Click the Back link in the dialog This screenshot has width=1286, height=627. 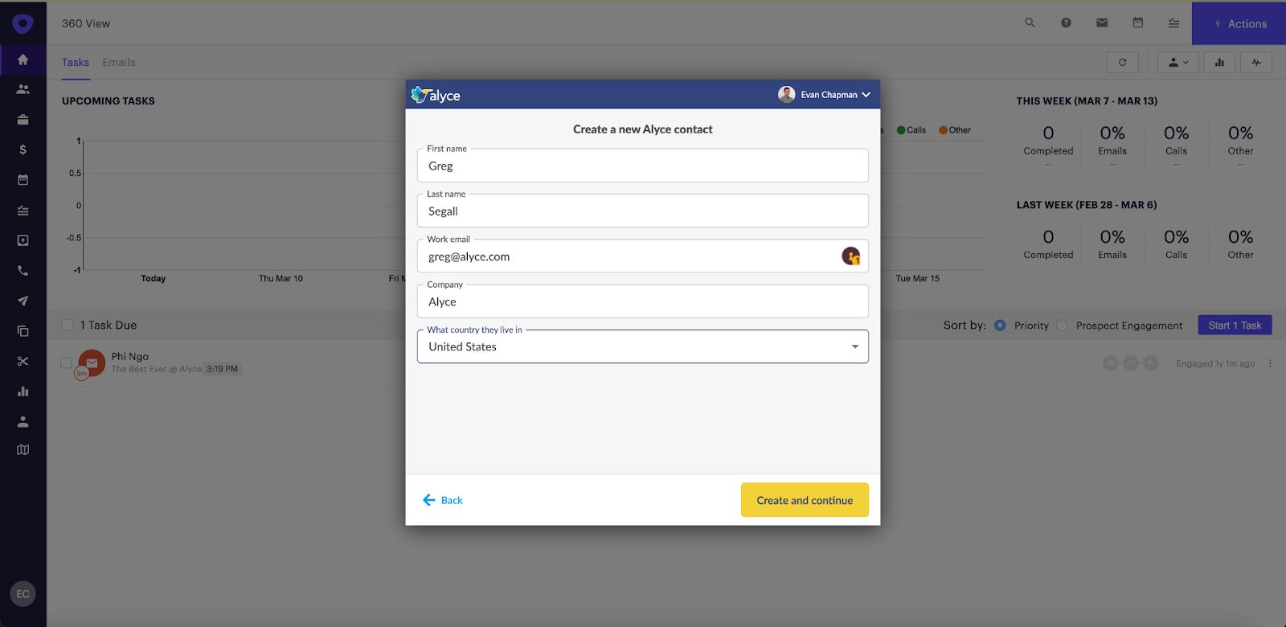click(443, 500)
